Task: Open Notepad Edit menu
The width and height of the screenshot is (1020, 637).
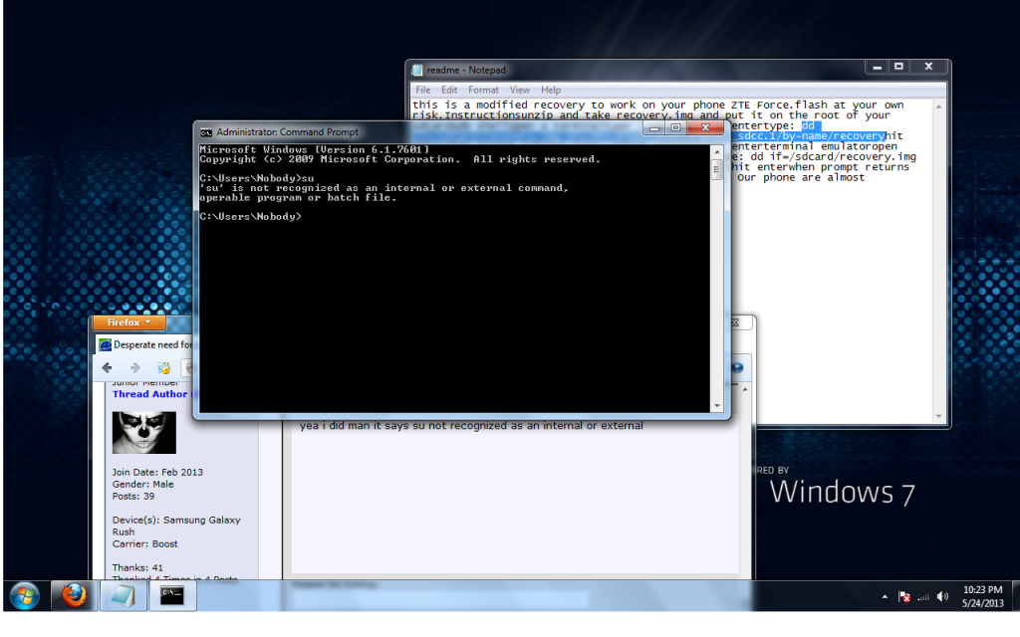Action: pyautogui.click(x=449, y=91)
